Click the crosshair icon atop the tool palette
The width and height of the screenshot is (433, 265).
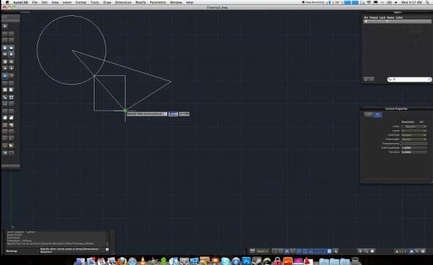pos(5,26)
